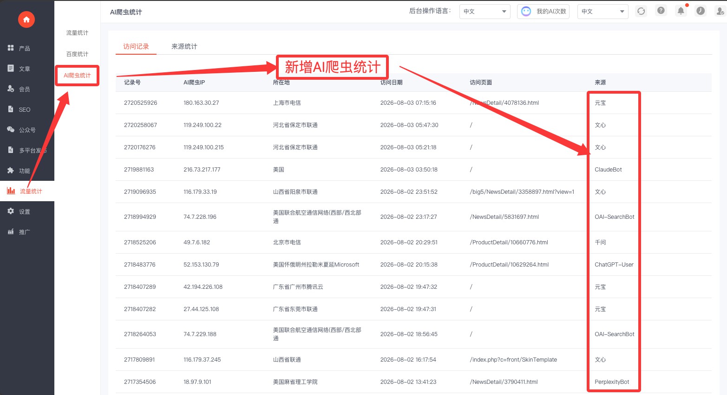
Task: Click the ClaudeBot source cell
Action: 608,170
